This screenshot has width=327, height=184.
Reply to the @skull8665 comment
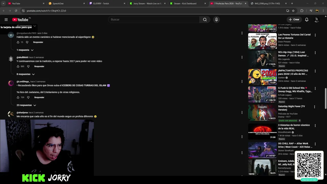(39, 66)
